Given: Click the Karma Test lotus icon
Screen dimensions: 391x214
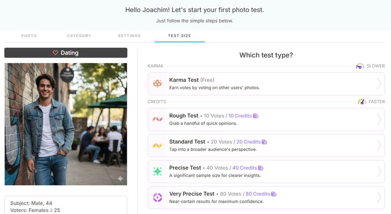Looking at the screenshot, I should pos(157,84).
